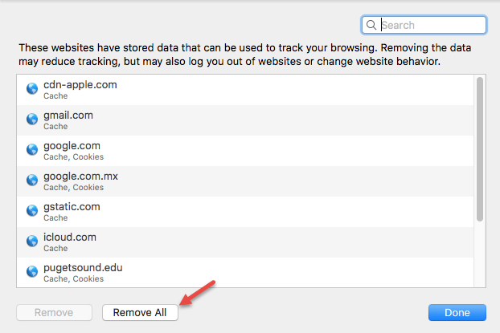The image size is (500, 333).
Task: Choose the pugetsound.edu row
Action: pos(245,273)
